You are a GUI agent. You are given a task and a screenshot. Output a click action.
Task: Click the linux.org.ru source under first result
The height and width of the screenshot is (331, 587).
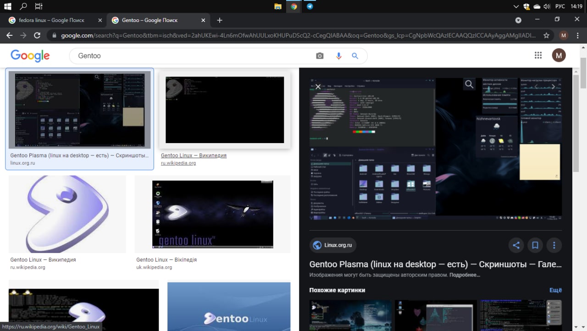click(22, 163)
